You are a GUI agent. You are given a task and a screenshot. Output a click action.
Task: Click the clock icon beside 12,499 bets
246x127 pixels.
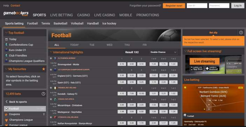(x=43, y=94)
